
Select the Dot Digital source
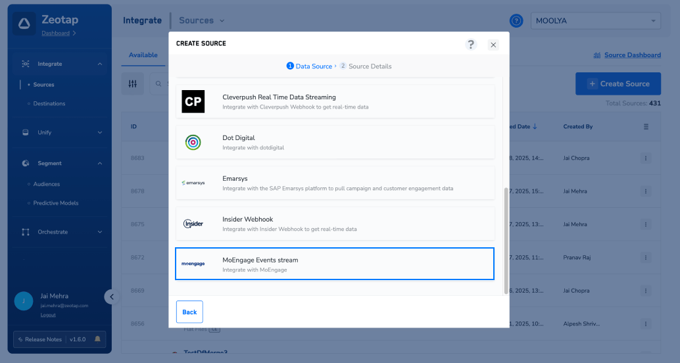(335, 142)
